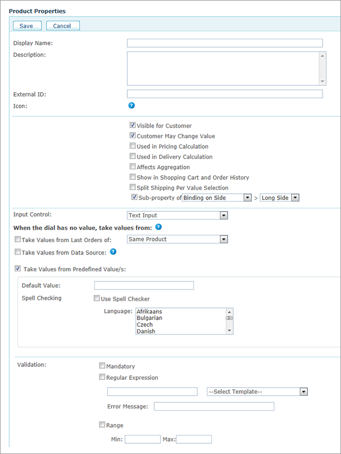Disable Customer May Change Value
This screenshot has height=454, width=341.
click(132, 135)
